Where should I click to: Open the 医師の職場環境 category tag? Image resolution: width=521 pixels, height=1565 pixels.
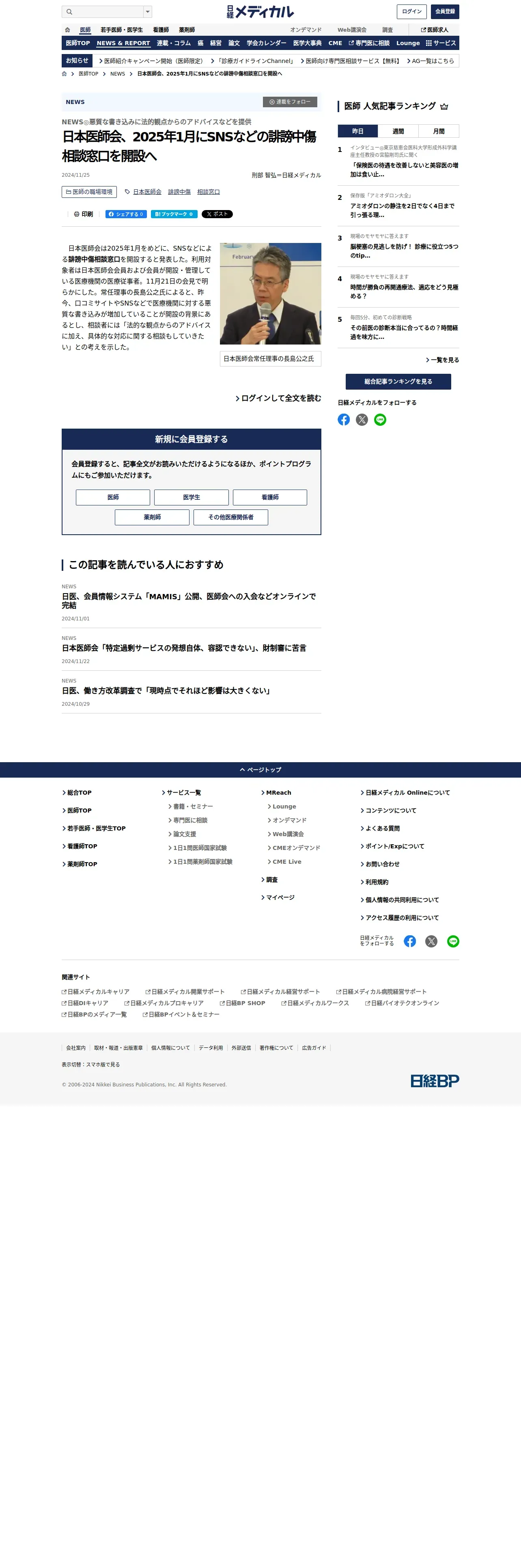tap(89, 192)
